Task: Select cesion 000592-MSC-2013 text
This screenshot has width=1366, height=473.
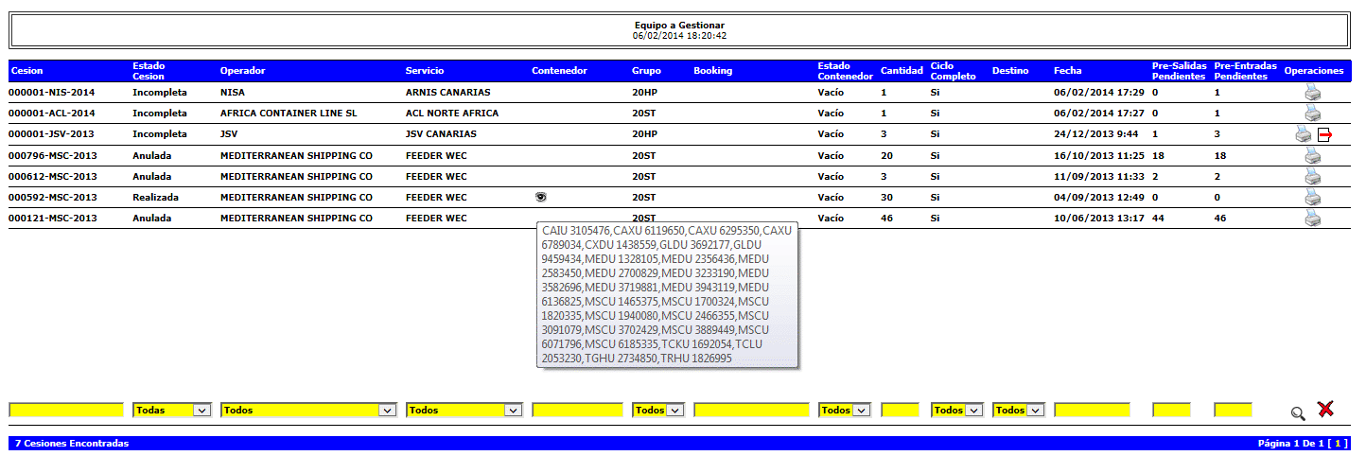Action: tap(53, 197)
